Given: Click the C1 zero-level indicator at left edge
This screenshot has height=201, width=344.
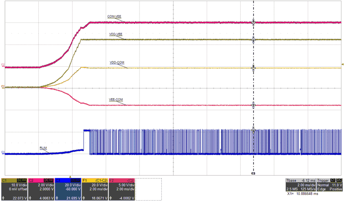Looking at the screenshot, I should (x=3, y=86).
